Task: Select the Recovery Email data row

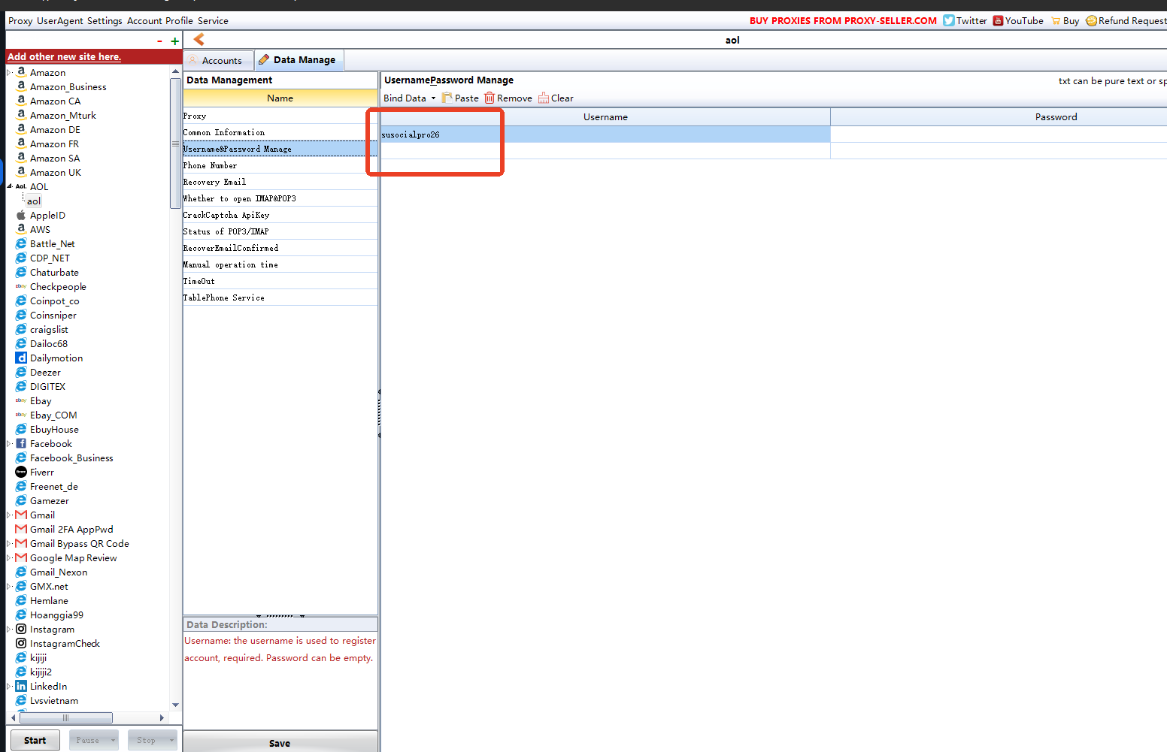Action: [x=280, y=182]
